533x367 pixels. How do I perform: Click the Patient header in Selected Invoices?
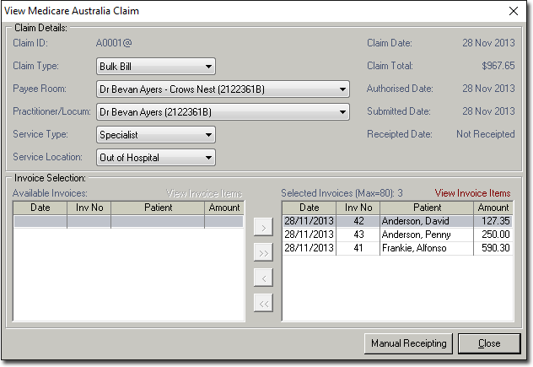(x=428, y=208)
